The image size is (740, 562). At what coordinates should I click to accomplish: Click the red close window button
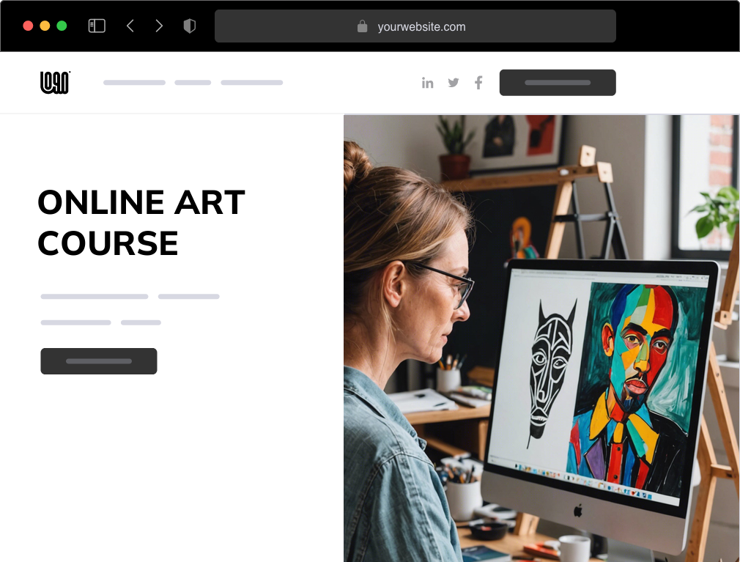point(28,26)
